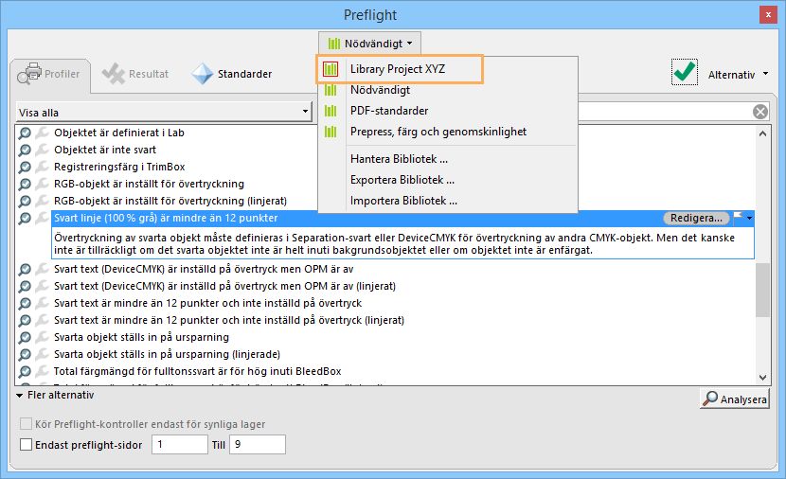
Task: Click the printer and magnifier Profiler icon
Action: [29, 73]
